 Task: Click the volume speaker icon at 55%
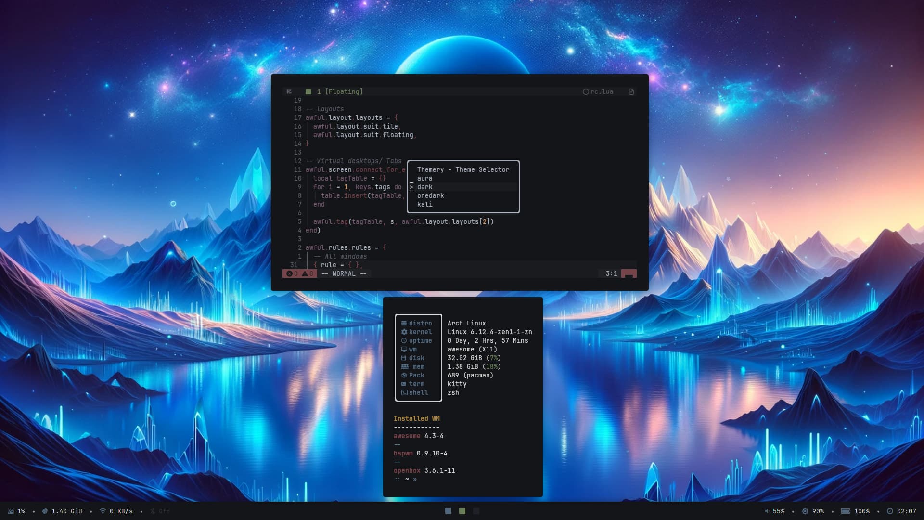click(767, 511)
